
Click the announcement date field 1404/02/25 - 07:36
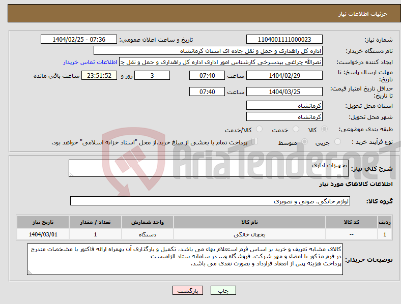[79, 39]
